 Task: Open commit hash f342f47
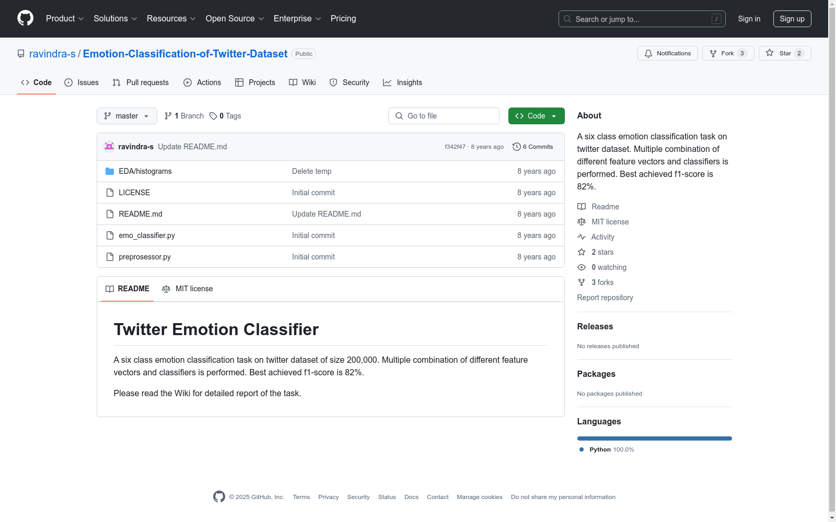tap(455, 147)
